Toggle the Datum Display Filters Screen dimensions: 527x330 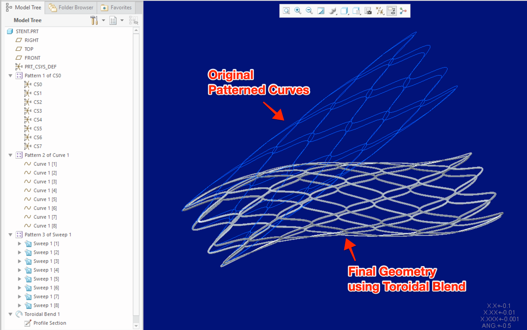tap(380, 11)
